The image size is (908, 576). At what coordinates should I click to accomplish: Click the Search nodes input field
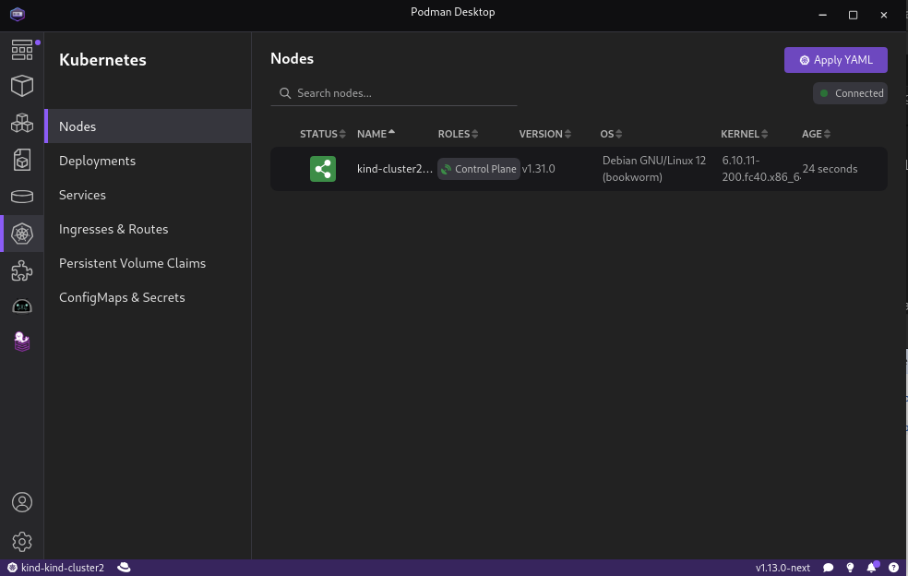point(393,92)
